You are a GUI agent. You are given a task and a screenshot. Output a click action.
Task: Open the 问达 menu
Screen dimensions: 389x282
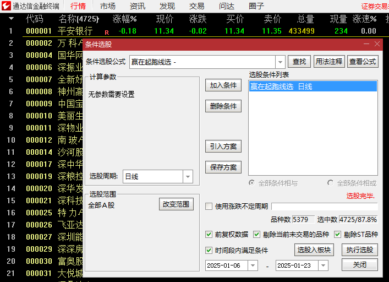(227, 6)
